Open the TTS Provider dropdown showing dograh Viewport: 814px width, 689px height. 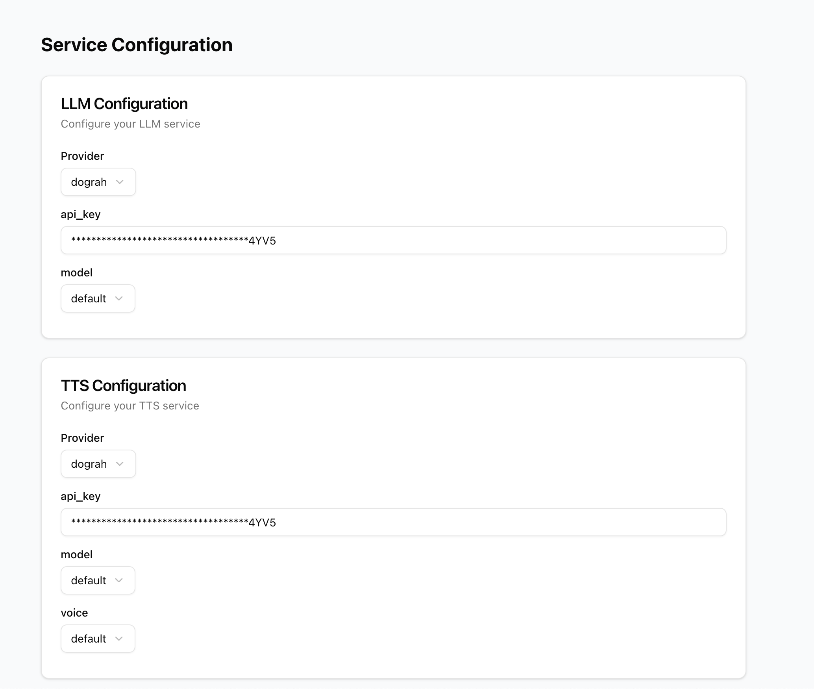point(98,464)
